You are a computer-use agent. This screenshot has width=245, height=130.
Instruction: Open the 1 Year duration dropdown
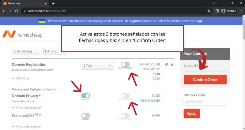[x=98, y=65]
